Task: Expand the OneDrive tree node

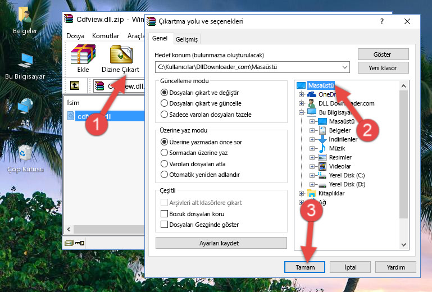Action: [301, 94]
